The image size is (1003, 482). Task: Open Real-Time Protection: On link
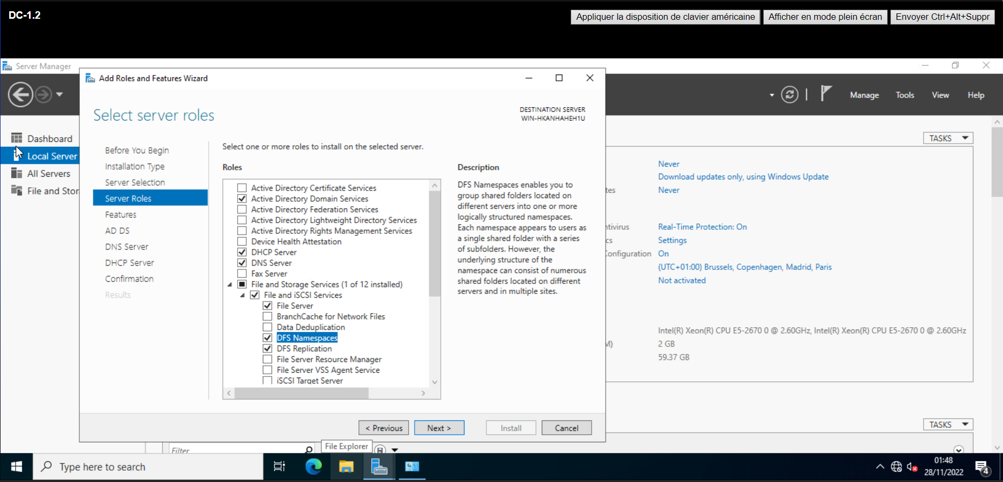(x=702, y=227)
